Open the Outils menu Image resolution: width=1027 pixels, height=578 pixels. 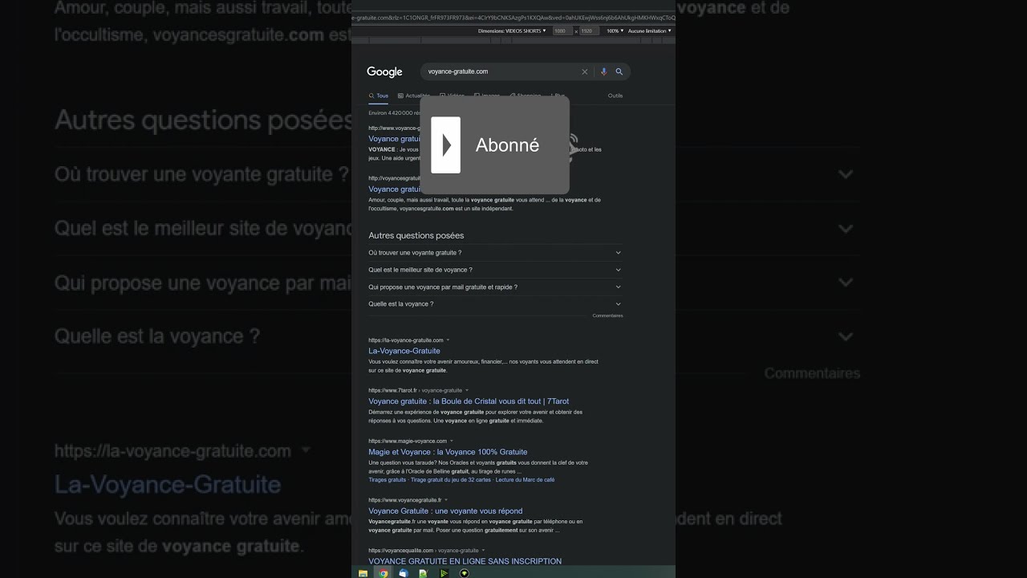point(615,96)
